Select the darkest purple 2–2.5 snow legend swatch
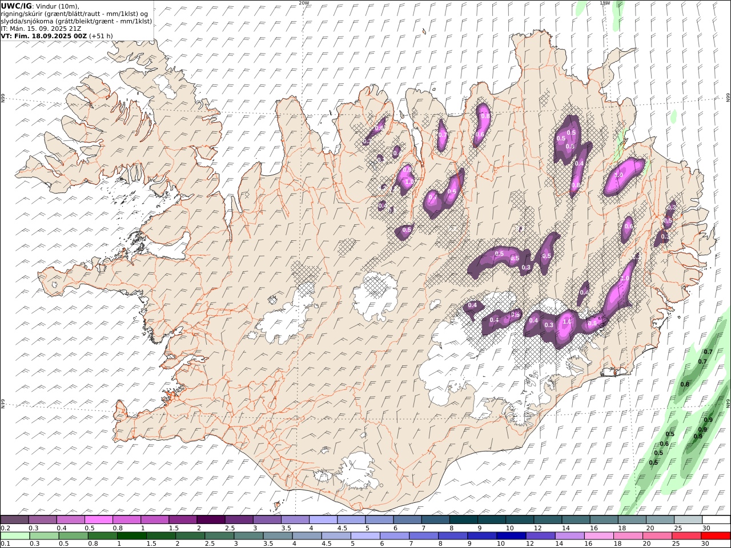This screenshot has width=731, height=548. point(211,520)
